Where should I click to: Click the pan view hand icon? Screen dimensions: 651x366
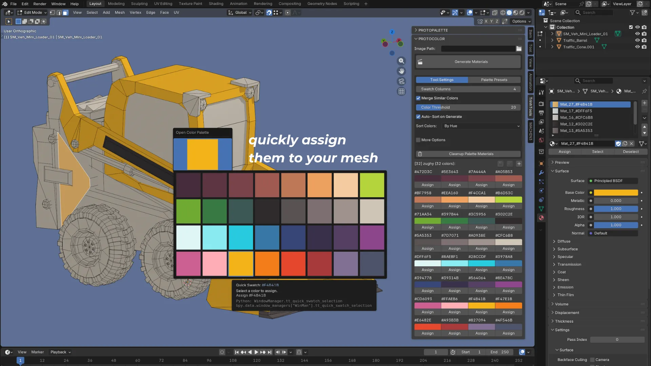(x=401, y=71)
